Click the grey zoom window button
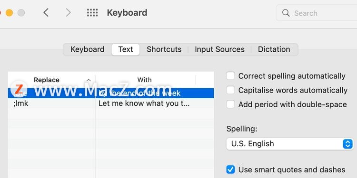Viewport: 357px width, 178px height. (x=21, y=13)
